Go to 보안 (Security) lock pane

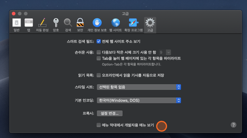click(80, 25)
